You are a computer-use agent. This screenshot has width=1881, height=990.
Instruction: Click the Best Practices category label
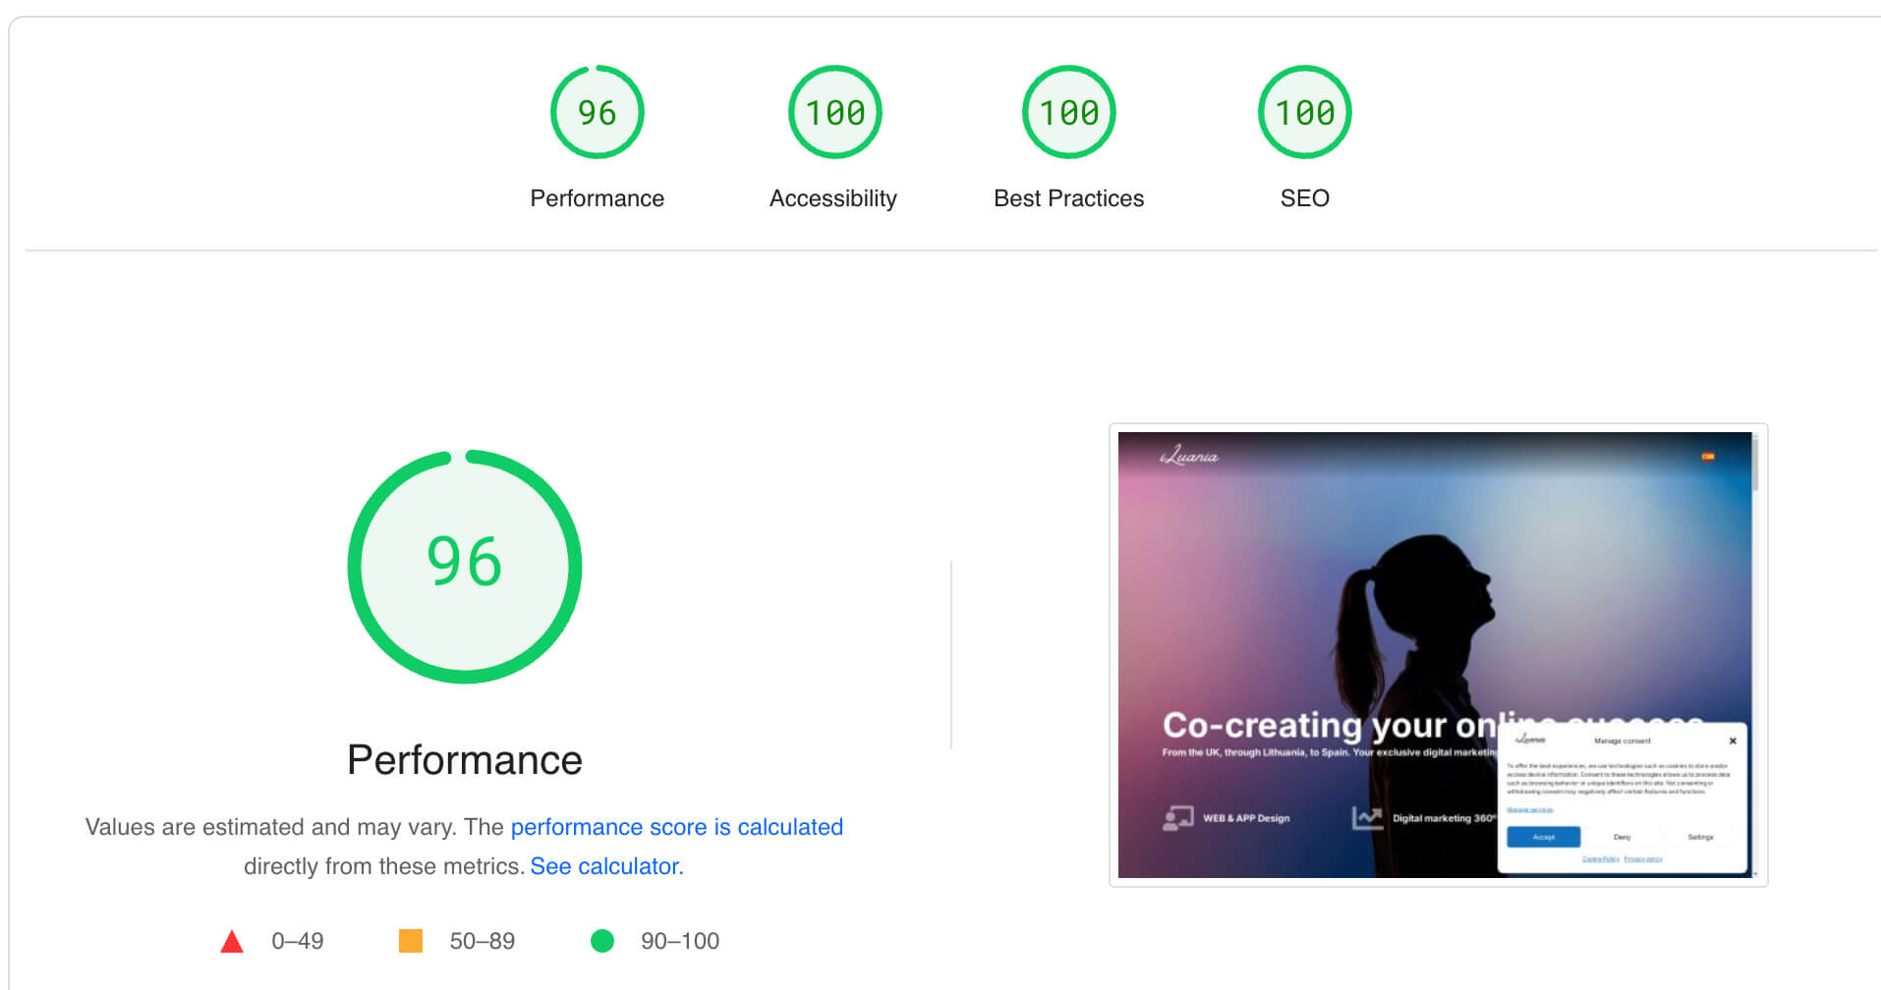(1068, 198)
